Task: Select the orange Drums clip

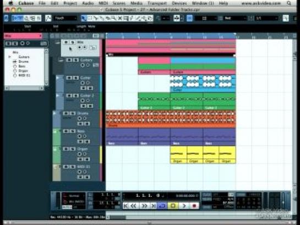Action: (x=171, y=119)
